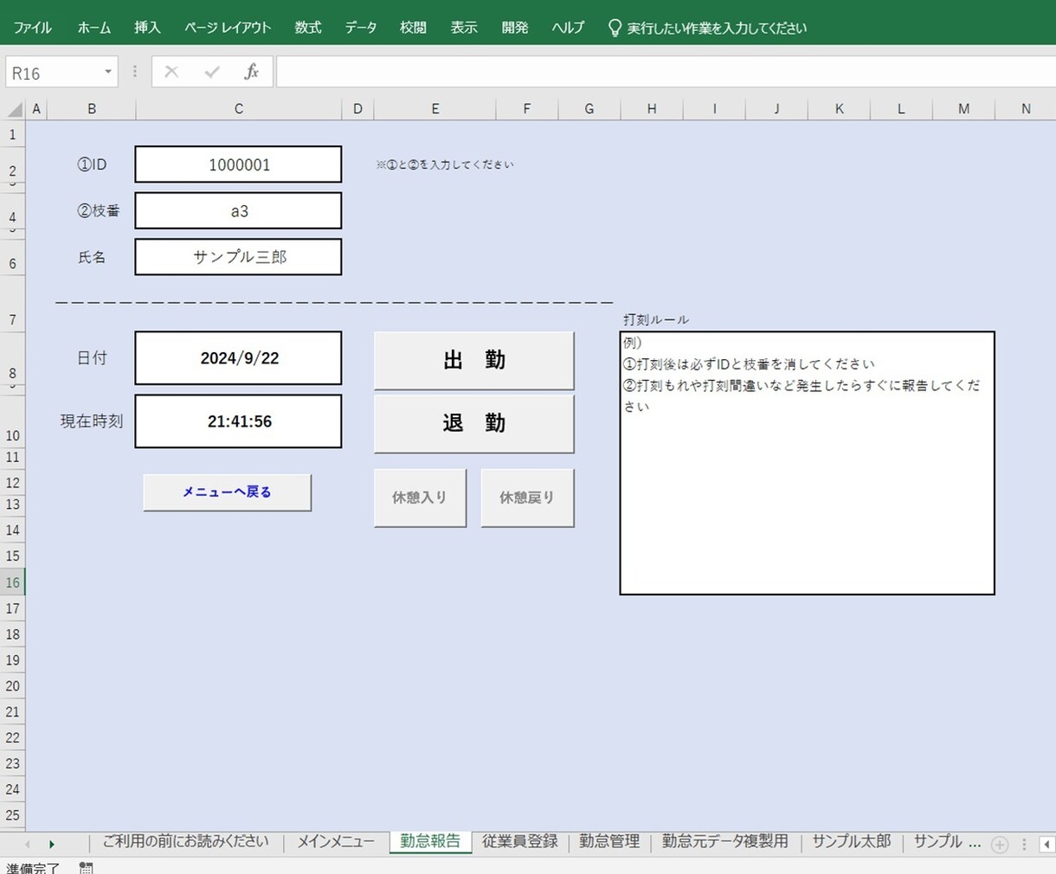Click the date cell 2024/9/22
The width and height of the screenshot is (1056, 874).
pos(239,358)
